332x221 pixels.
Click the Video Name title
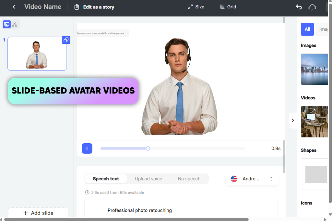click(43, 7)
